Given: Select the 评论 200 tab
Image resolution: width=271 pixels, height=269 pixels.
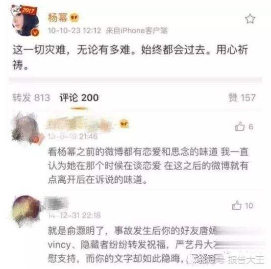Looking at the screenshot, I should click(x=79, y=98).
